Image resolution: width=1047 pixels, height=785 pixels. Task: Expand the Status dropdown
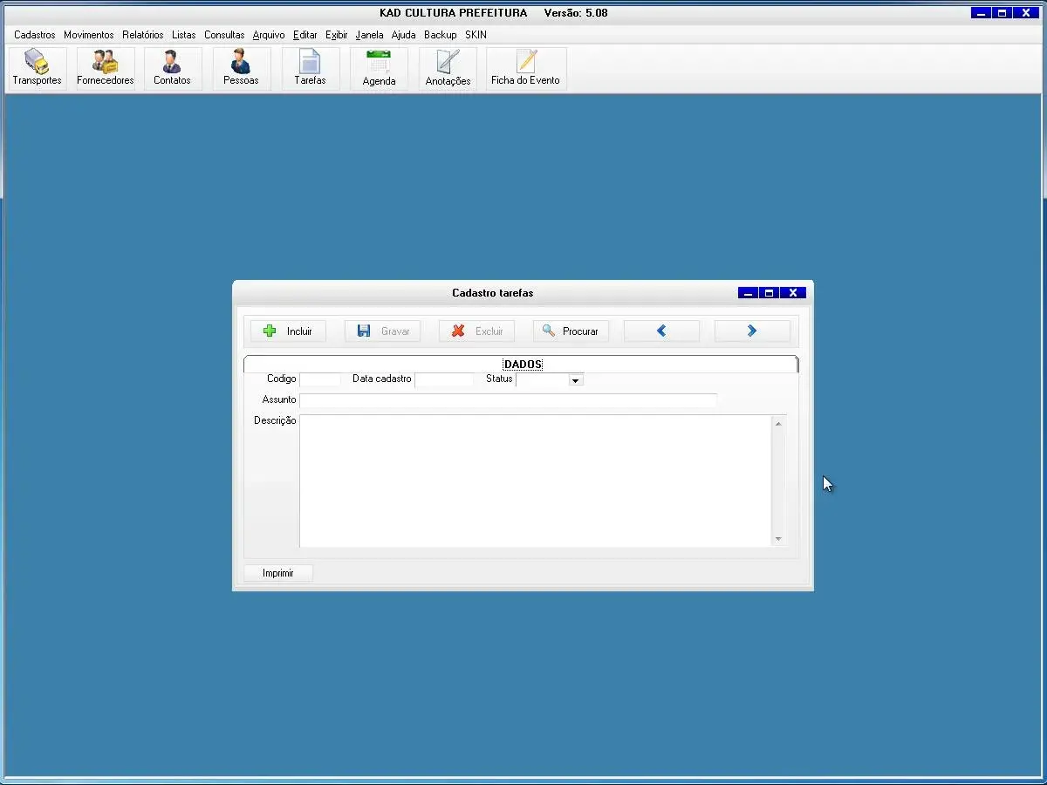pos(575,380)
